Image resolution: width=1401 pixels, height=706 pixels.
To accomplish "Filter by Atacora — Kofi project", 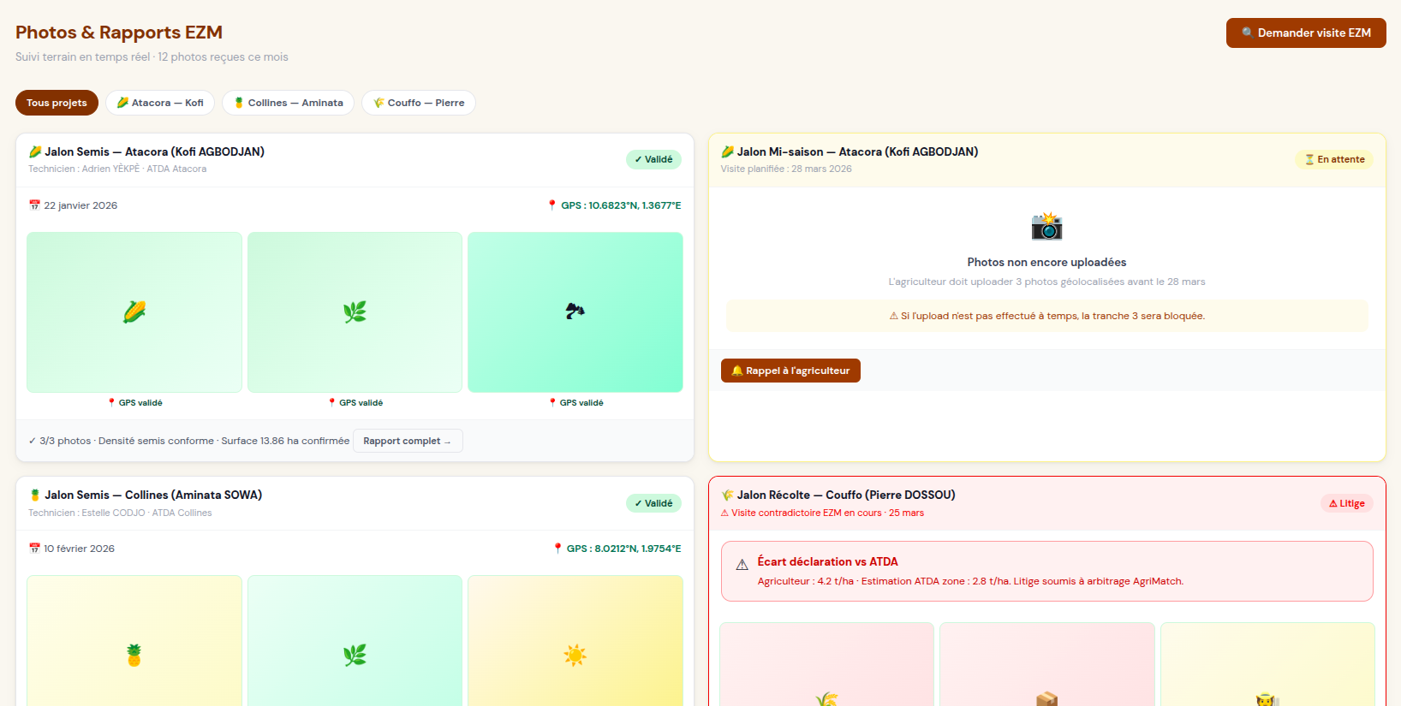I will tap(160, 103).
